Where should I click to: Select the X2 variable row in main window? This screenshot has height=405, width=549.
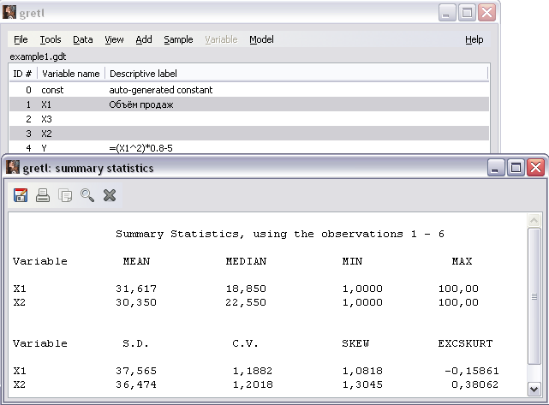(249, 134)
